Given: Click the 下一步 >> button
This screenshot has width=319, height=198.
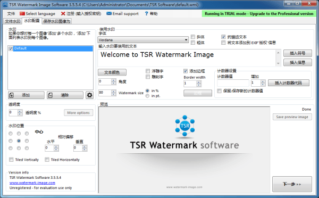Looking at the screenshot, I should [x=292, y=184].
